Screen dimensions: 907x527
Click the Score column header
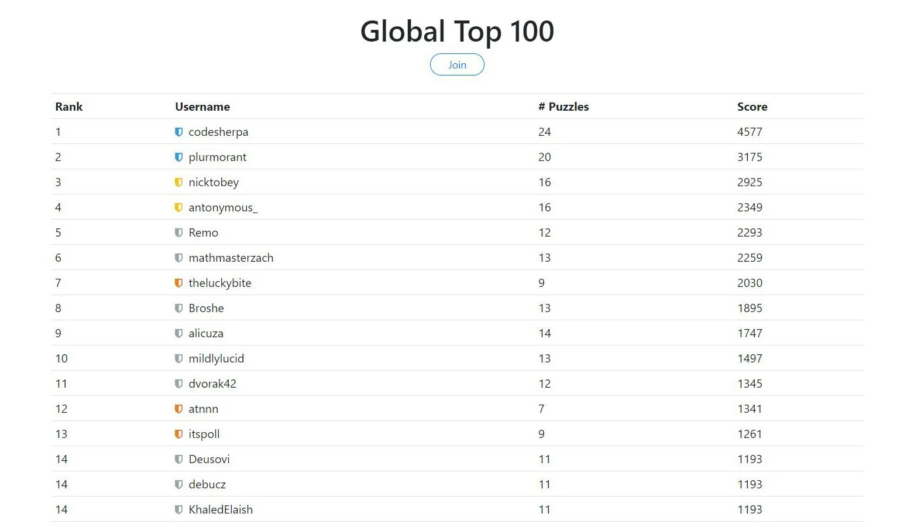(752, 107)
